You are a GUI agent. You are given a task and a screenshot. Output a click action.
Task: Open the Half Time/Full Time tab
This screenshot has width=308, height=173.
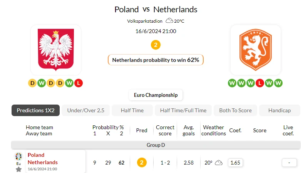point(183,110)
